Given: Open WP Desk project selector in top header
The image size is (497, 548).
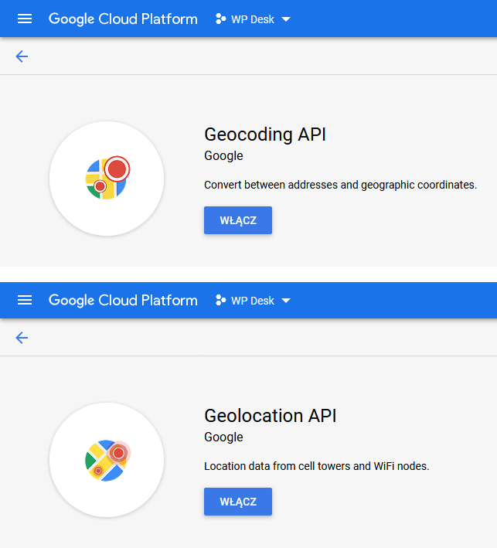Looking at the screenshot, I should coord(253,19).
